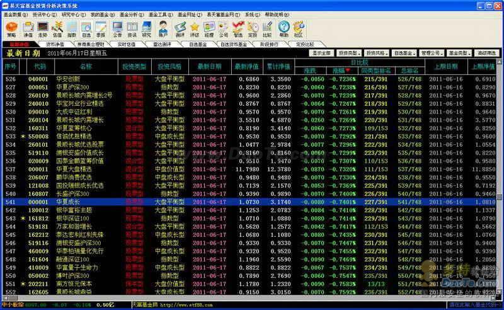Select fund 519110 浦银安盛价值成长
The width and height of the screenshot is (504, 310).
click(249, 152)
